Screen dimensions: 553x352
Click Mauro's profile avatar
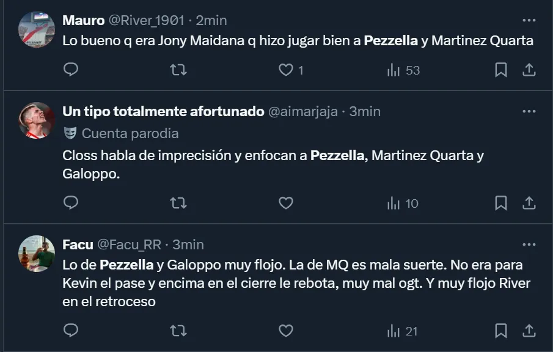pos(37,29)
